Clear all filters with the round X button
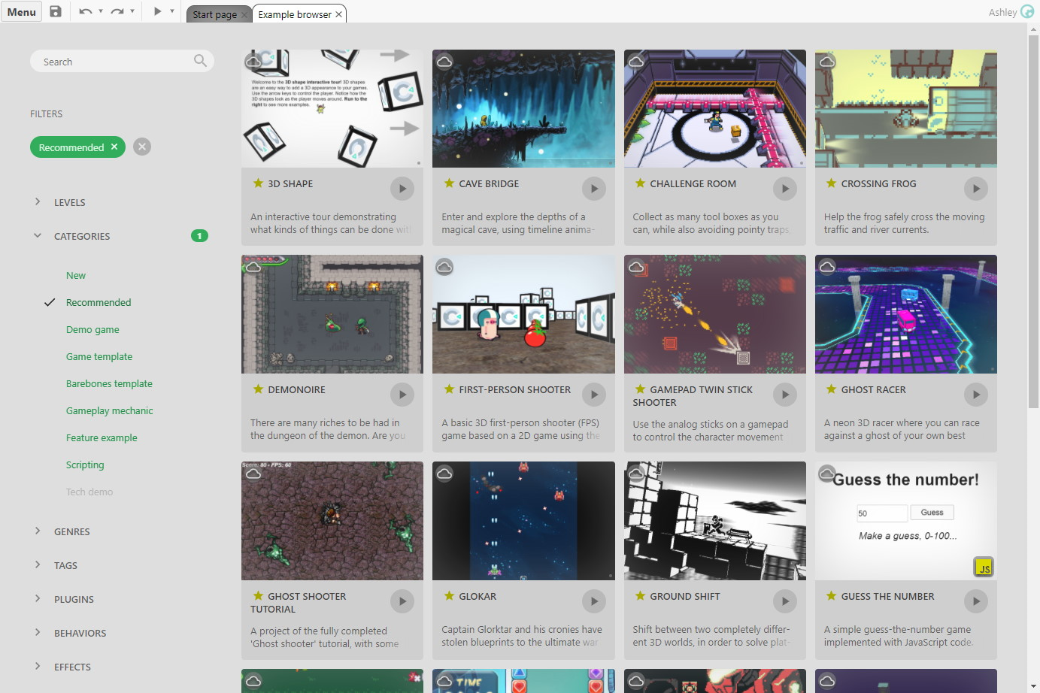This screenshot has height=693, width=1040. coord(142,147)
